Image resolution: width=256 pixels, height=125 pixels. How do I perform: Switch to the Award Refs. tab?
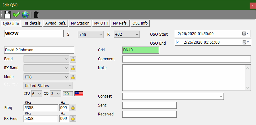[56, 23]
